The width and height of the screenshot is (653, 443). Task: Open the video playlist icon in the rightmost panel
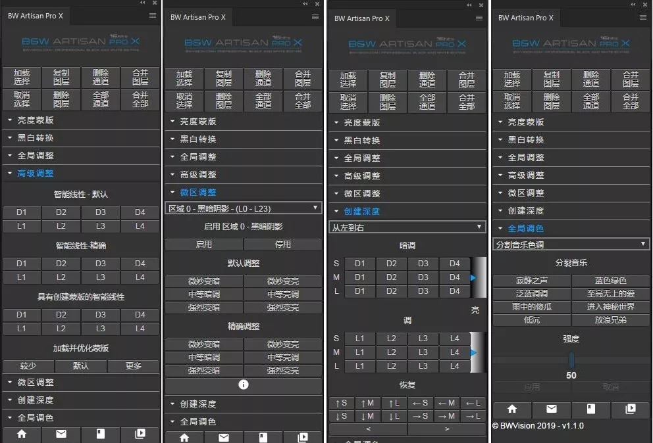pos(631,409)
